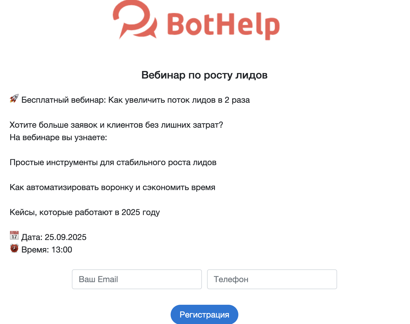Click the BotHelp wordmark text
Viewport: 410px width, 324px height.
click(x=223, y=25)
